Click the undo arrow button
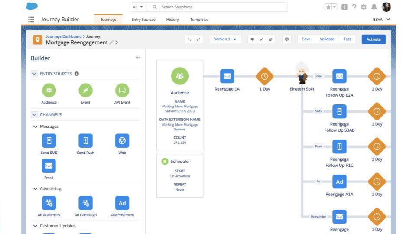This screenshot has width=416, height=234. 189,39
